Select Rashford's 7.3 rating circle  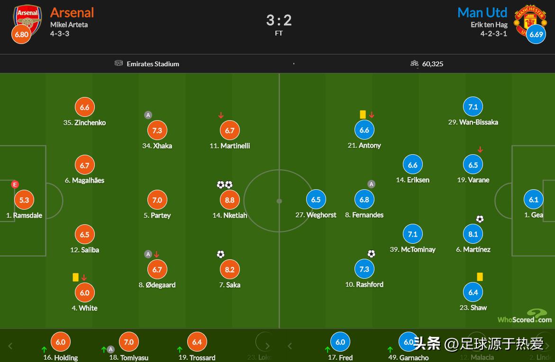point(364,269)
